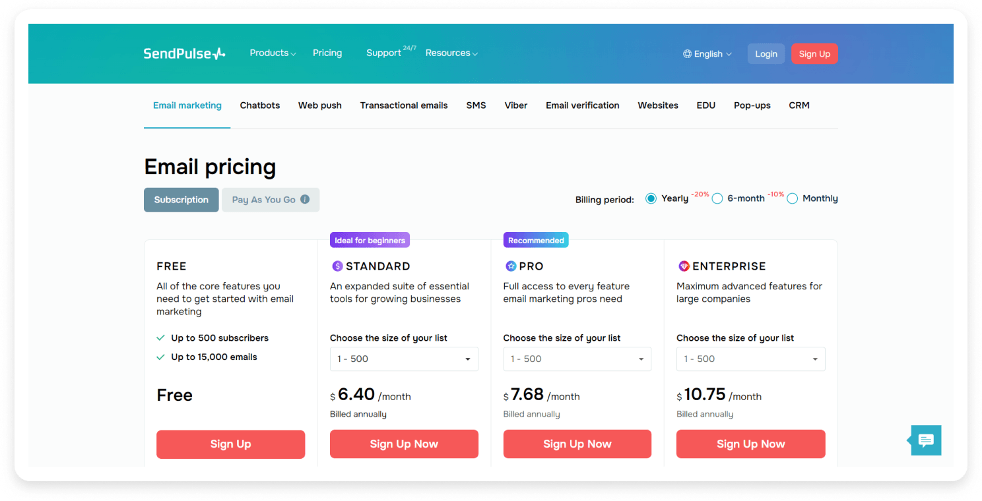Open the Pop-ups tab
This screenshot has height=501, width=982.
tap(752, 105)
